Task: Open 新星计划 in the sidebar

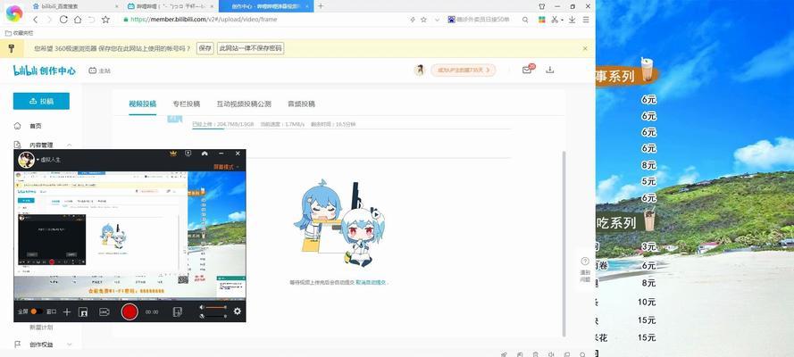Action: tap(41, 328)
